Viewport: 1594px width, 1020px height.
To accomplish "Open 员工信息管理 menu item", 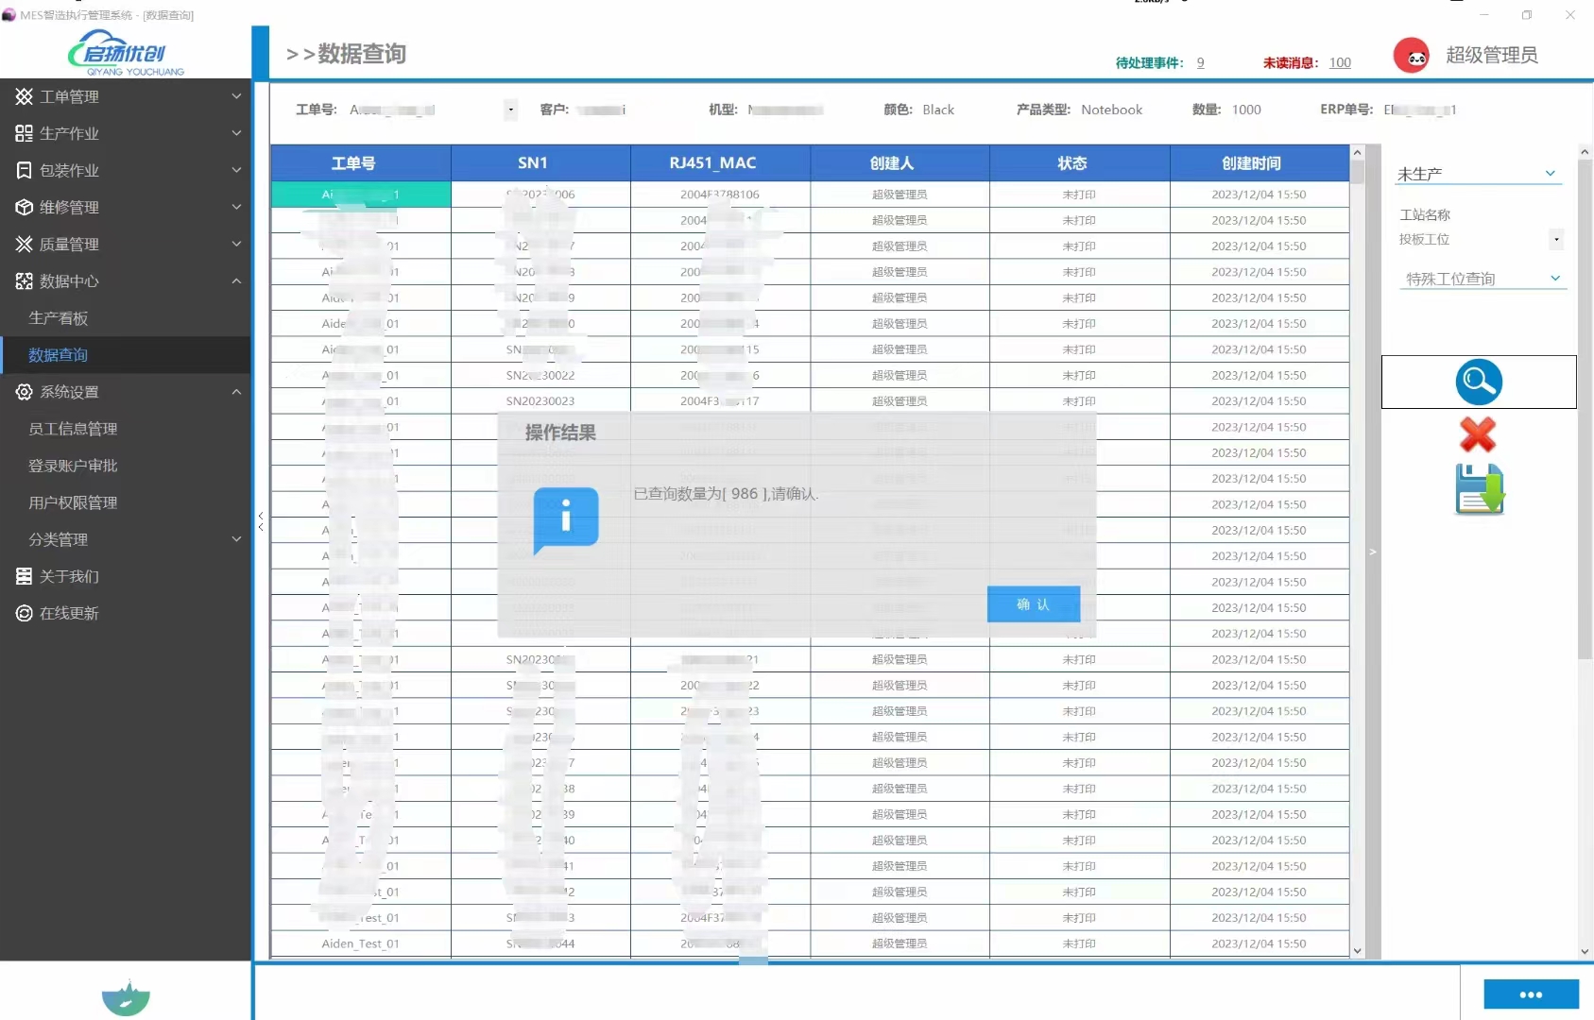I will [73, 429].
